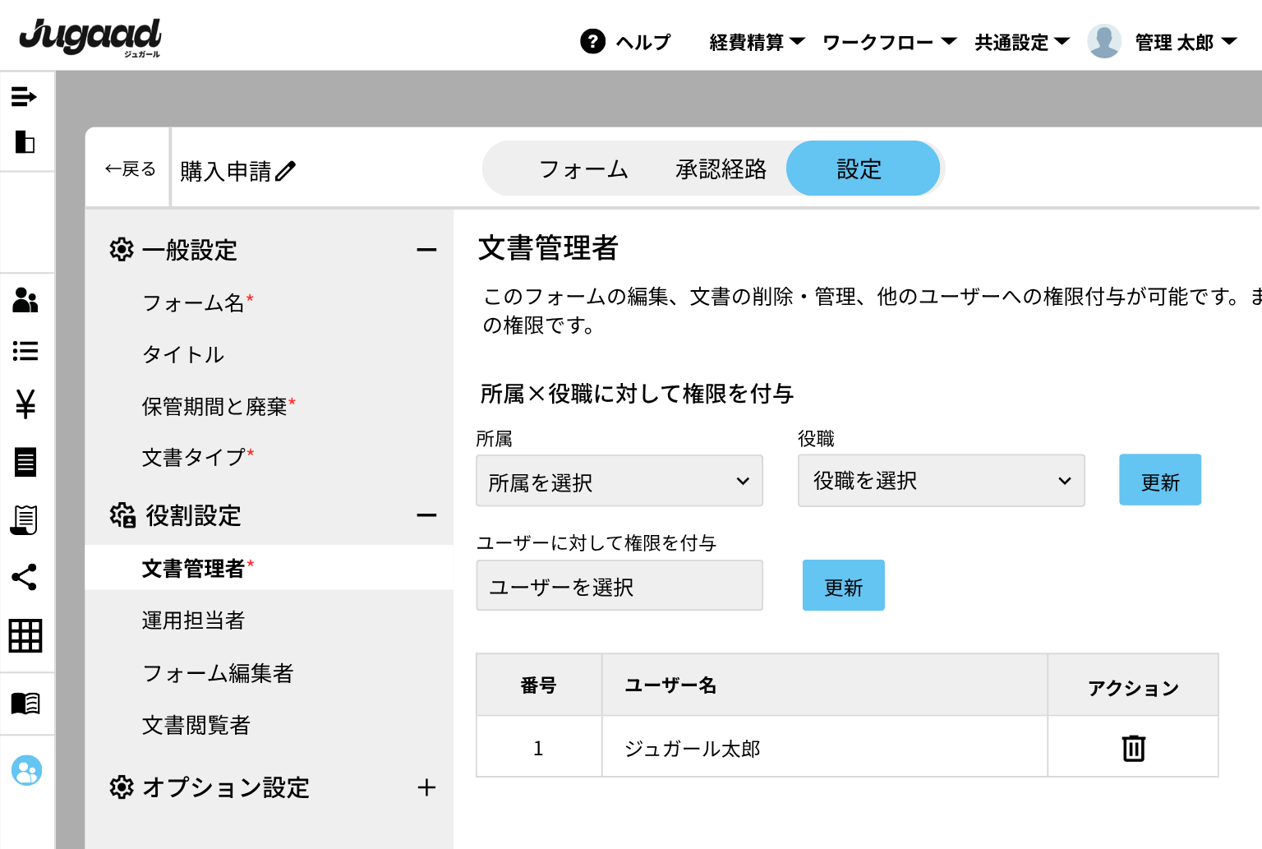
Task: Click the trash icon for ジュガール太郎
Action: pyautogui.click(x=1133, y=747)
